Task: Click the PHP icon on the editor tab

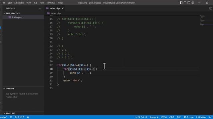Action: point(47,8)
